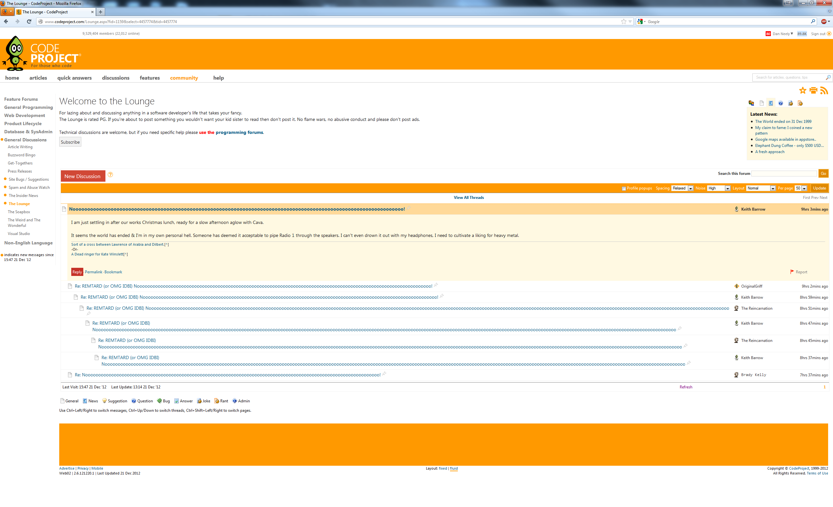The width and height of the screenshot is (833, 507).
Task: Click the red Reply button
Action: point(77,272)
